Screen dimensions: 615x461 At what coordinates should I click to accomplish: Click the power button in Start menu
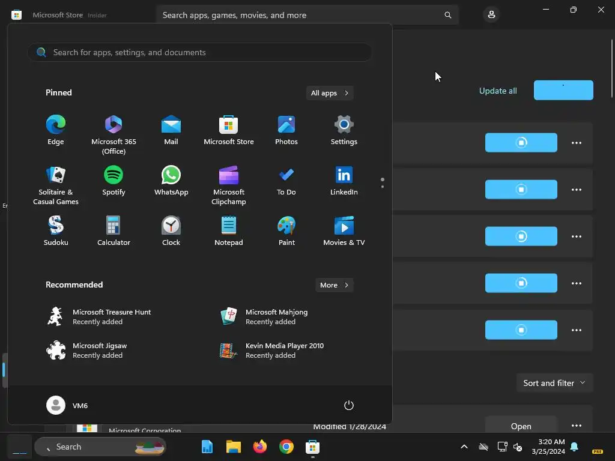coord(349,405)
